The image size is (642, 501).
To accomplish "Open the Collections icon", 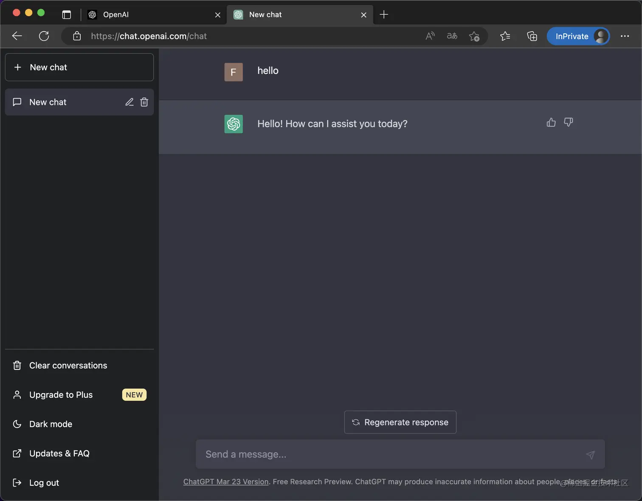I will click(x=532, y=36).
